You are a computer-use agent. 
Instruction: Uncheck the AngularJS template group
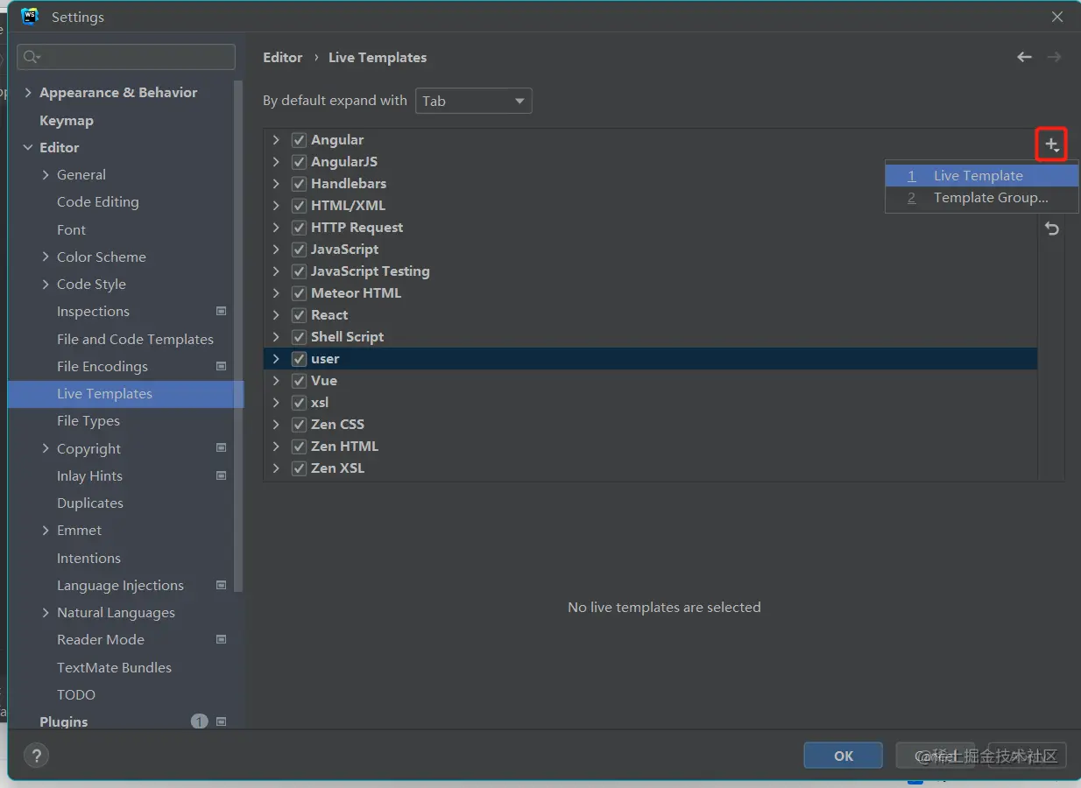[x=299, y=162]
